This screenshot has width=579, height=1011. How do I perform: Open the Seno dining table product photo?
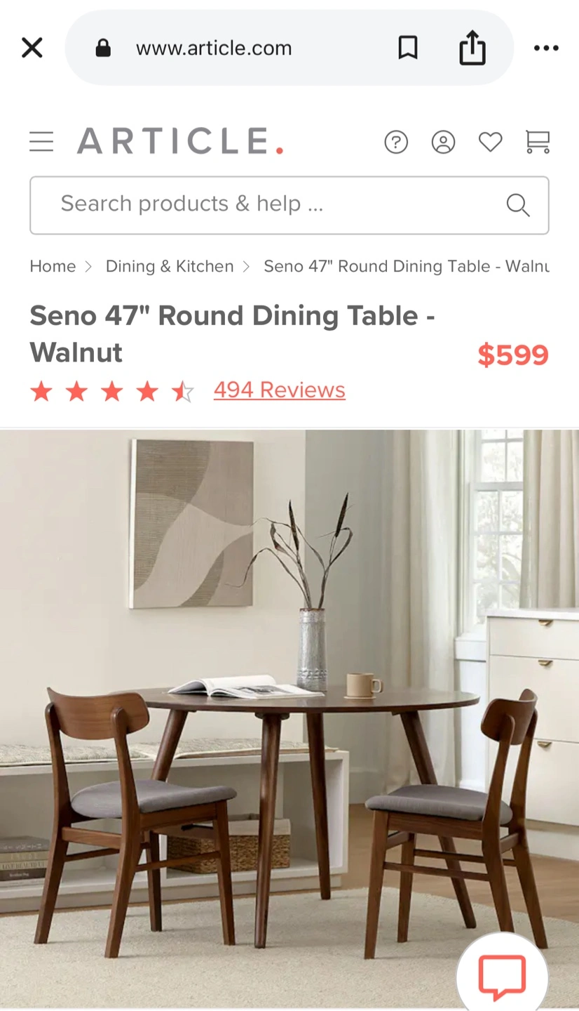tap(289, 719)
